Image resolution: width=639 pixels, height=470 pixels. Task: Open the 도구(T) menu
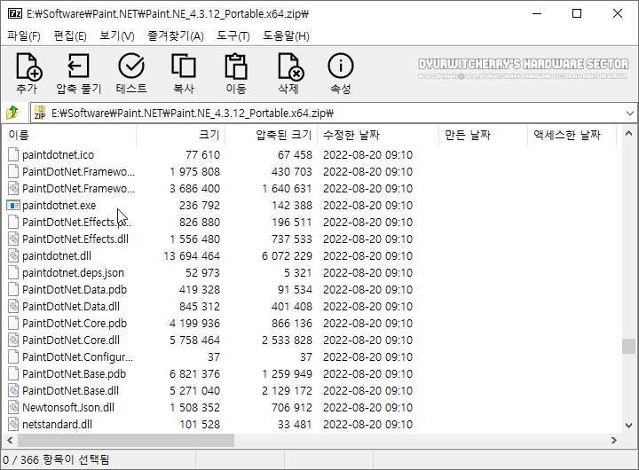click(x=233, y=35)
